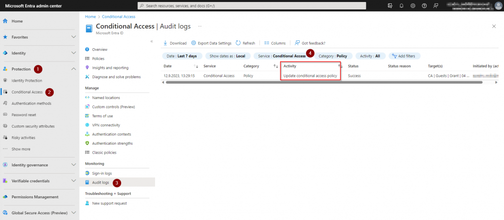Open the Columns chooser
504x220 pixels.
pyautogui.click(x=275, y=43)
